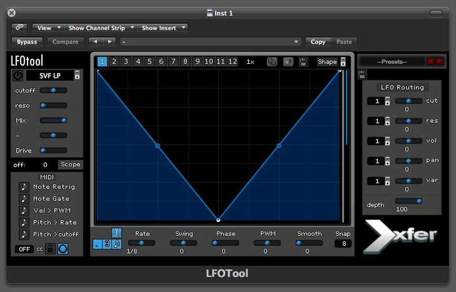Toggle the Pitch > cutoff note icon

point(24,234)
